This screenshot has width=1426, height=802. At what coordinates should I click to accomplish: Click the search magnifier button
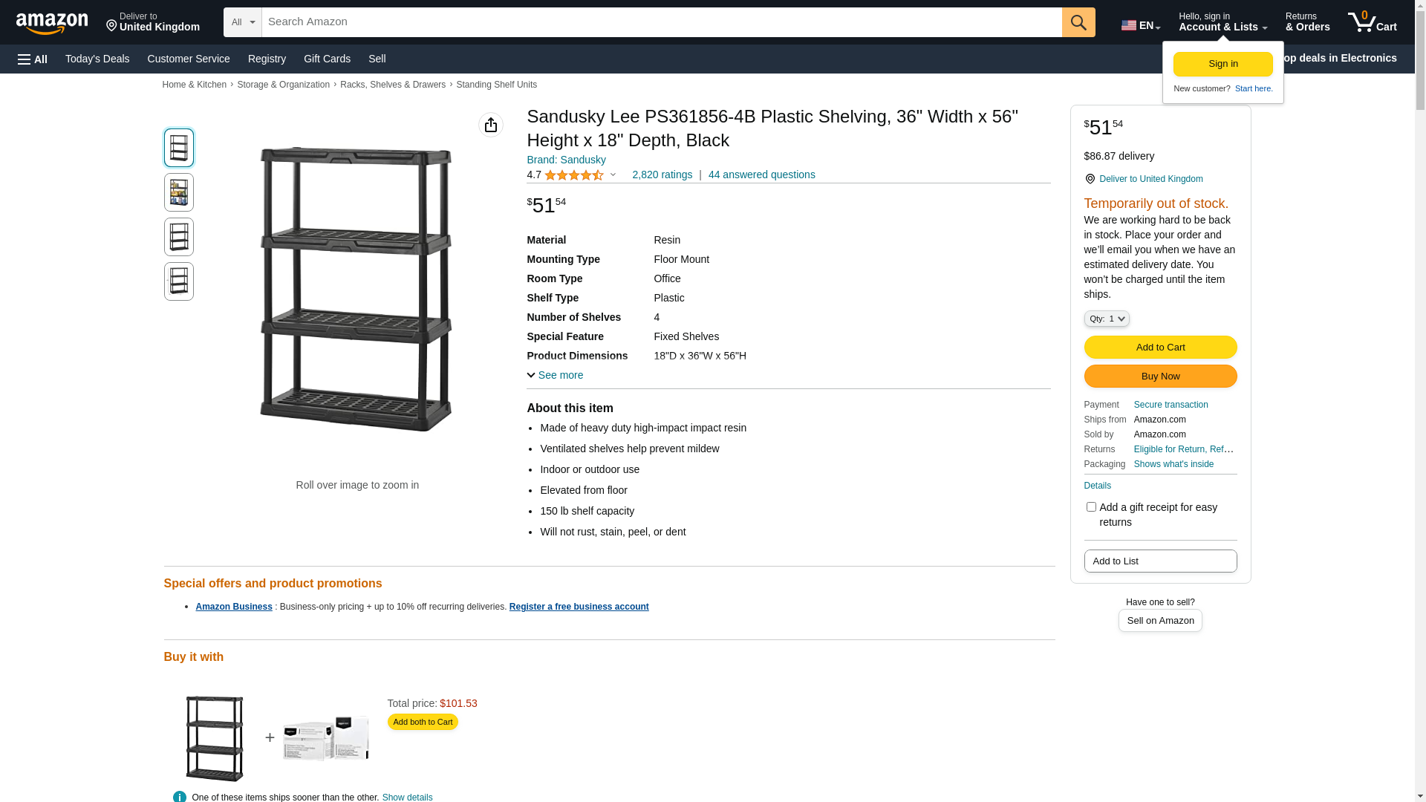[1078, 22]
